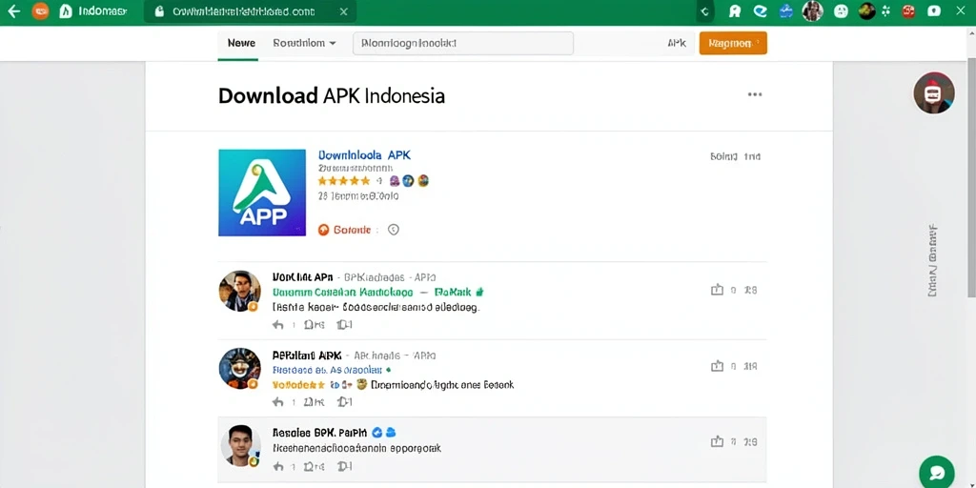
Task: Click the padlock icon in the active tab
Action: click(159, 11)
